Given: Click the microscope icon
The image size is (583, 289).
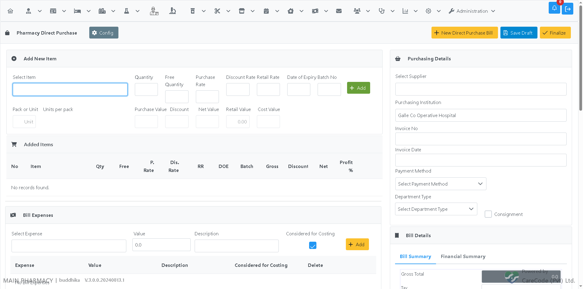Looking at the screenshot, I should point(172,11).
